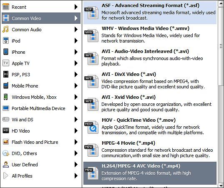Click the WMV file format icon
The height and width of the screenshot is (188, 224).
[91, 35]
